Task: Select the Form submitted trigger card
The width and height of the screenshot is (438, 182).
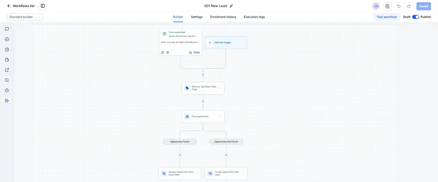Action: pos(180,42)
